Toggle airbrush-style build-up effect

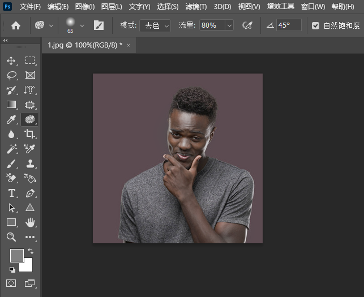point(247,25)
